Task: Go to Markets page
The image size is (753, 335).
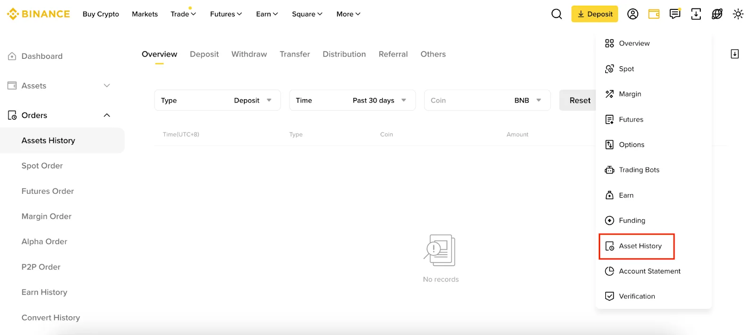Action: point(145,14)
